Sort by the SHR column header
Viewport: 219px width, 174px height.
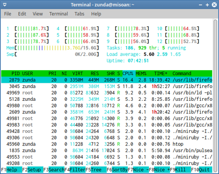pos(110,74)
